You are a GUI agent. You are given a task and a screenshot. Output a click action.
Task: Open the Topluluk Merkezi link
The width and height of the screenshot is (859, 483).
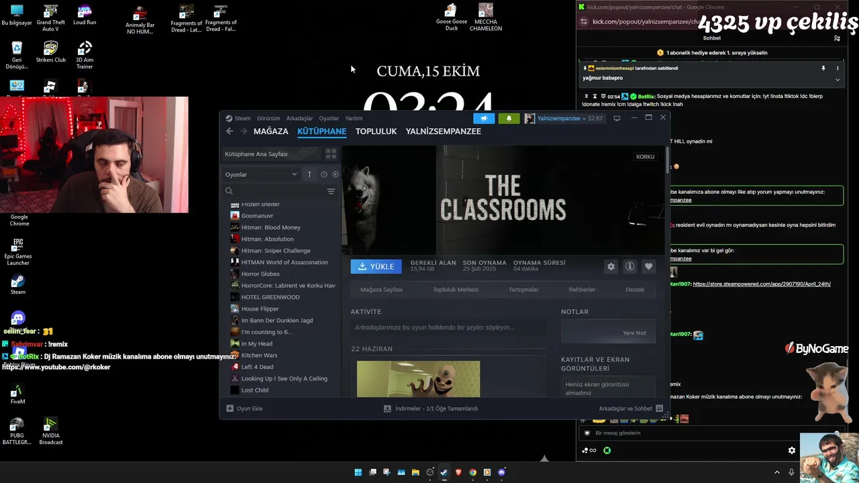click(x=456, y=290)
